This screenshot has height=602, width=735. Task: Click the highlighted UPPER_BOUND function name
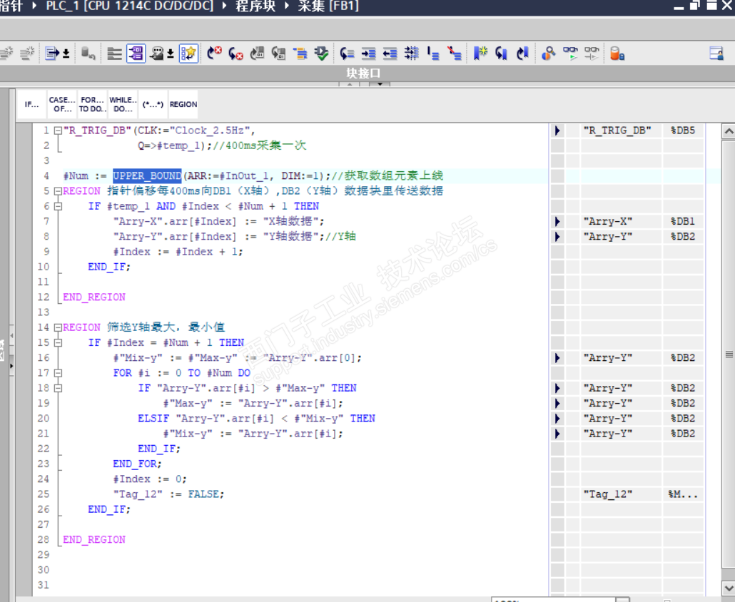pyautogui.click(x=147, y=175)
